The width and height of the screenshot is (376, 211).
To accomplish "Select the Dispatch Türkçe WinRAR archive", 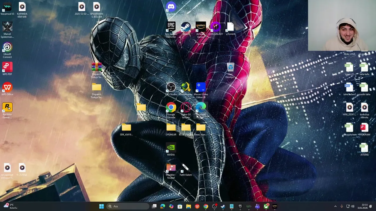I will pos(96,70).
